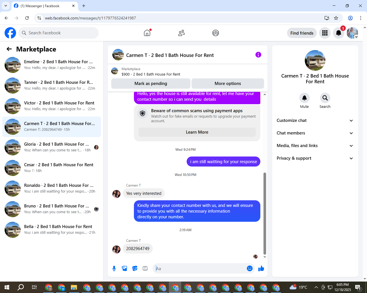Go back using the Marketplace back arrow
This screenshot has height=293, width=367.
coord(9,49)
